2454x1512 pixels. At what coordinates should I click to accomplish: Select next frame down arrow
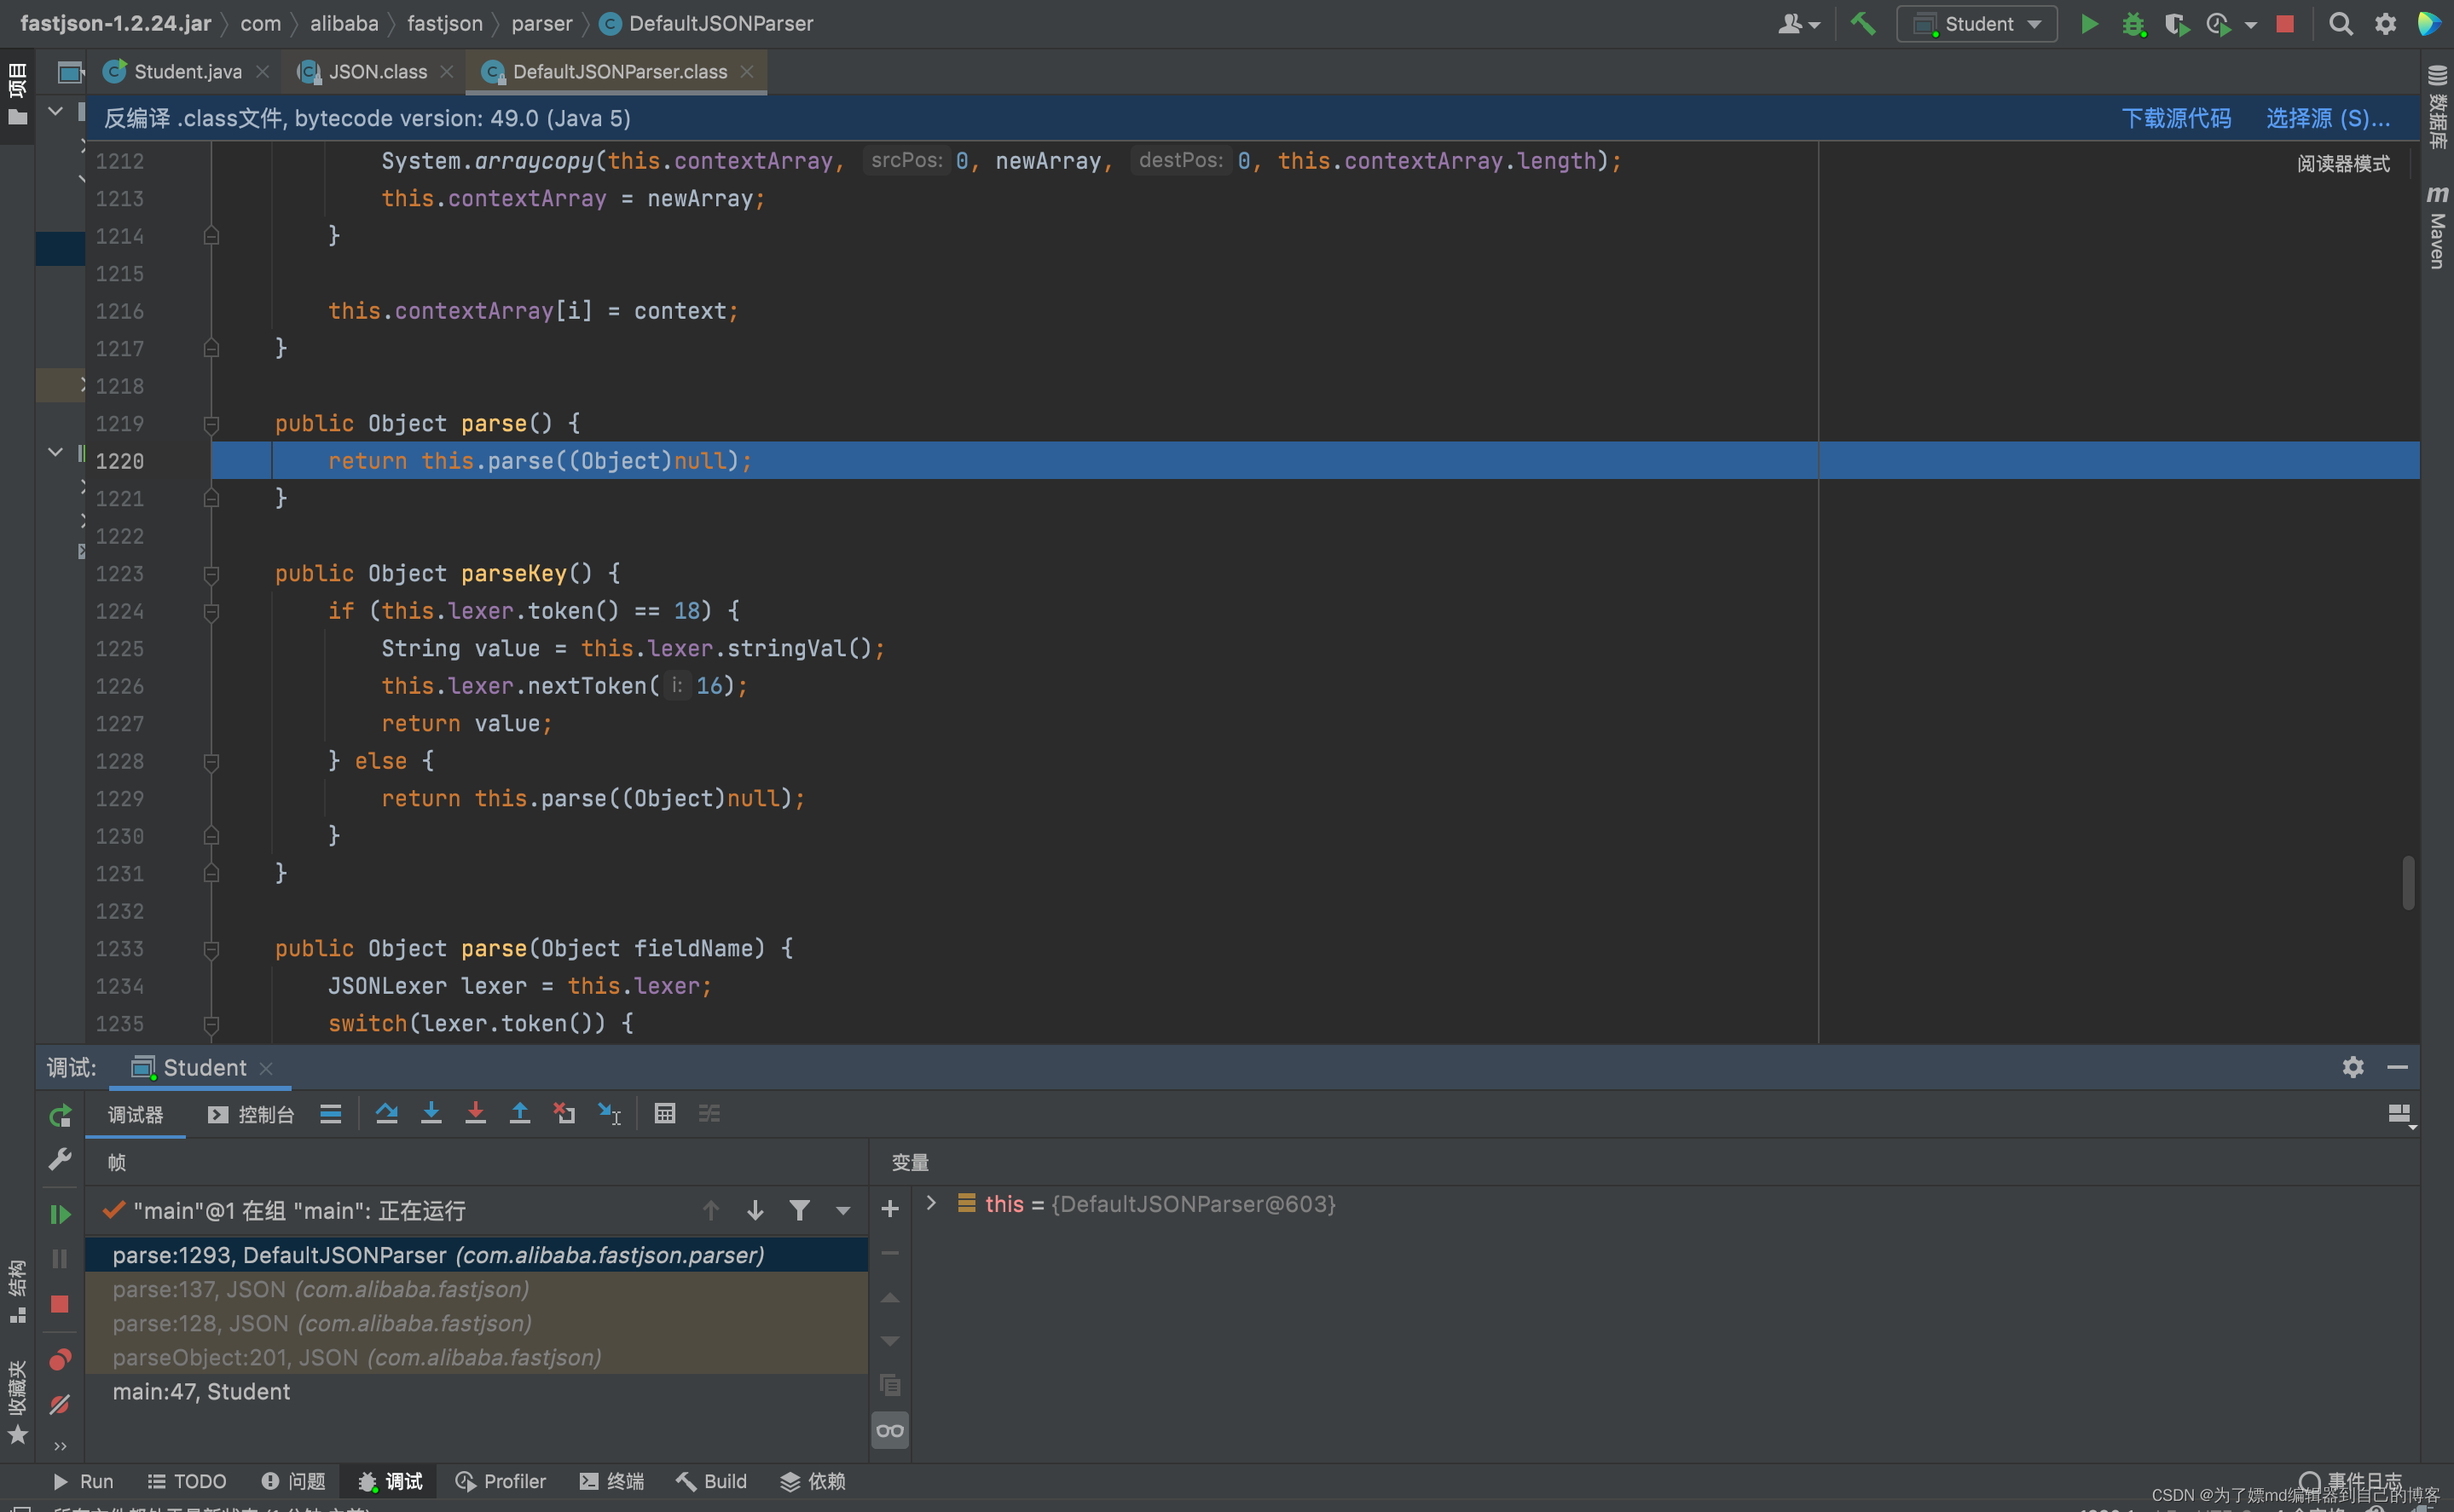(755, 1211)
